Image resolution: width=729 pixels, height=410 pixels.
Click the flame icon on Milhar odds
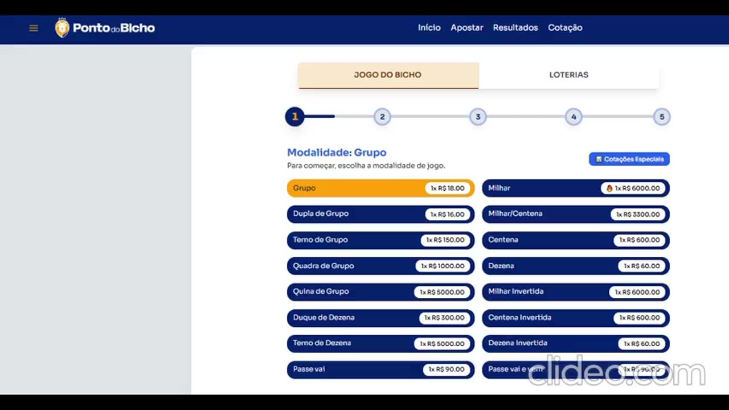click(609, 188)
